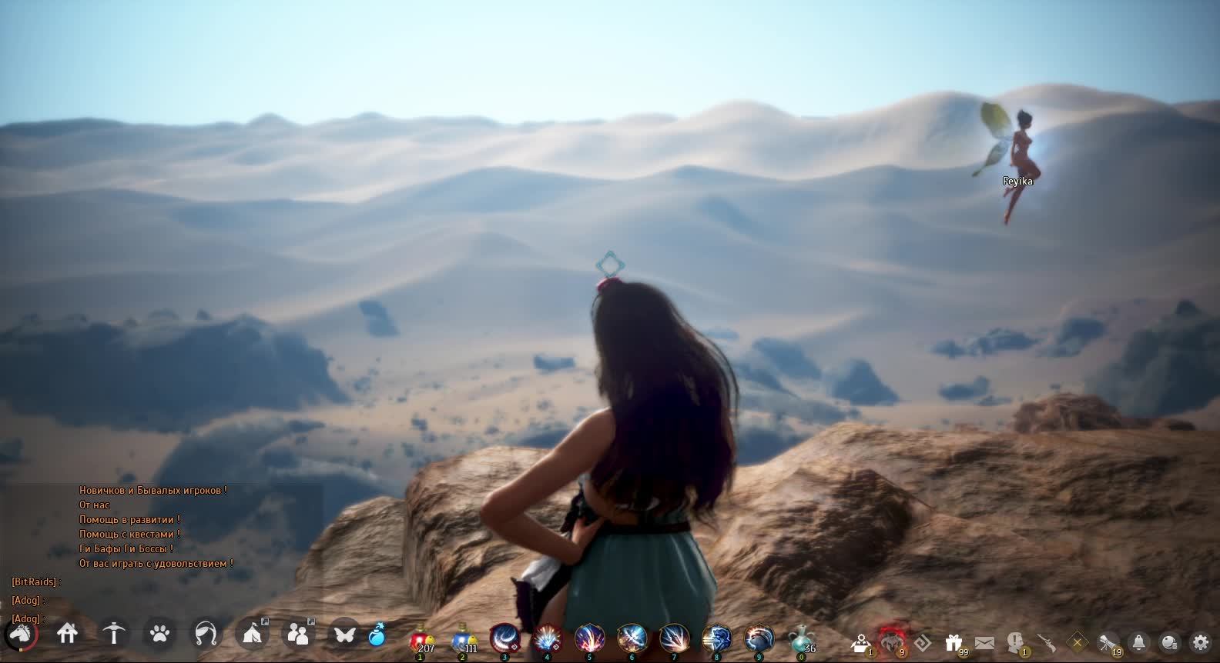The image size is (1220, 663).
Task: Click the Feyika fairy name label
Action: (x=1017, y=182)
